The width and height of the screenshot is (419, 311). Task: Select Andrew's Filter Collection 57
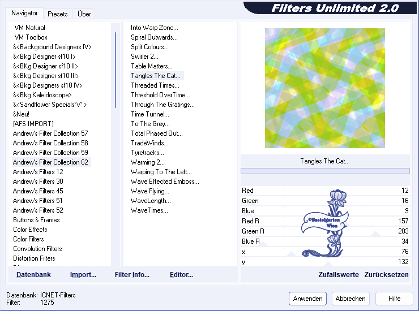click(x=50, y=133)
